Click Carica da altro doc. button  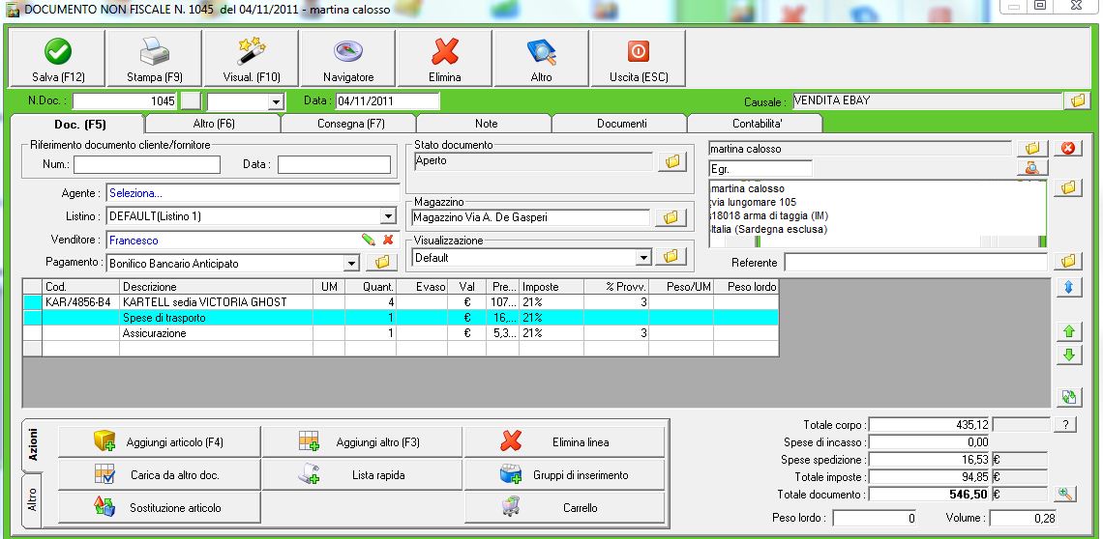tap(160, 475)
